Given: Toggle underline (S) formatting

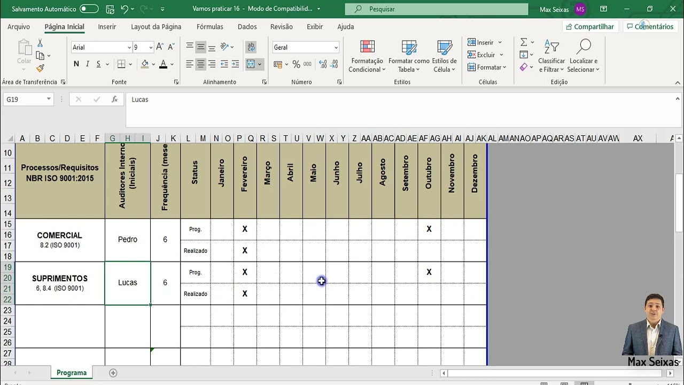Looking at the screenshot, I should pyautogui.click(x=98, y=64).
